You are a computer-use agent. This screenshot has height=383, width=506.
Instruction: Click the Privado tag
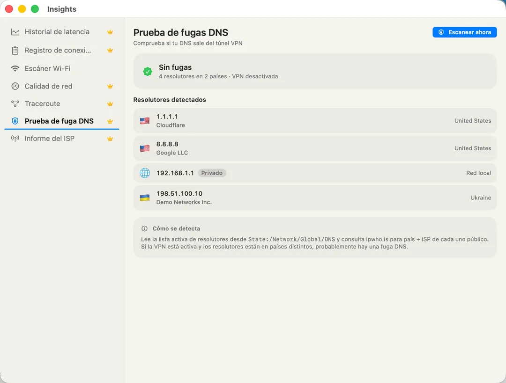pyautogui.click(x=212, y=173)
